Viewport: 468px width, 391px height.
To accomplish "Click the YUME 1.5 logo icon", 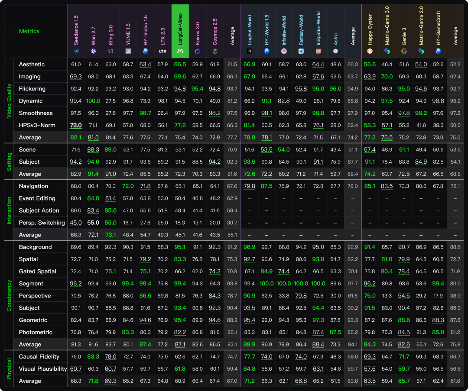I will (x=128, y=51).
